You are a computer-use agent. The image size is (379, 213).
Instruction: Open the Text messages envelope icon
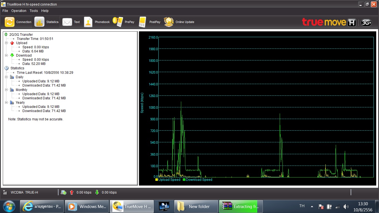[67, 22]
